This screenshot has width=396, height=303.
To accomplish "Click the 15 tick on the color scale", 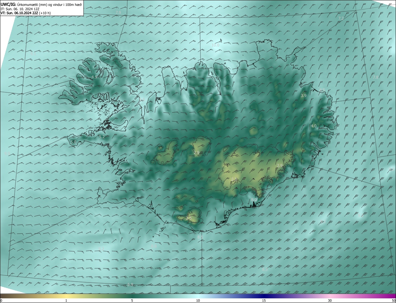I will coord(264,301).
